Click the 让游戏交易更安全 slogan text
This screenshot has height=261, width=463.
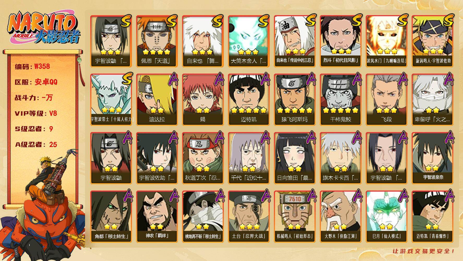[424, 251]
